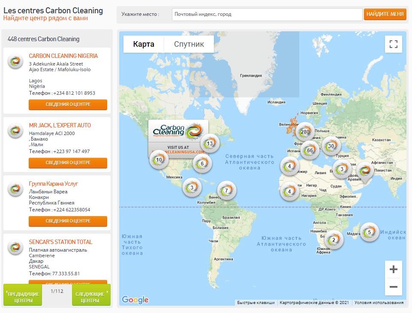Click the page indicator 1/112

tap(57, 291)
